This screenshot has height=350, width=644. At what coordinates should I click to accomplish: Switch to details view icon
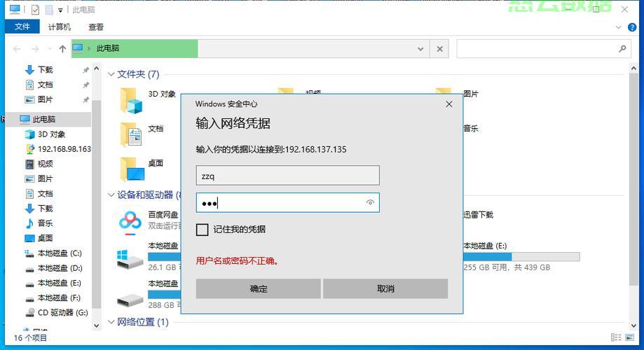(616, 337)
